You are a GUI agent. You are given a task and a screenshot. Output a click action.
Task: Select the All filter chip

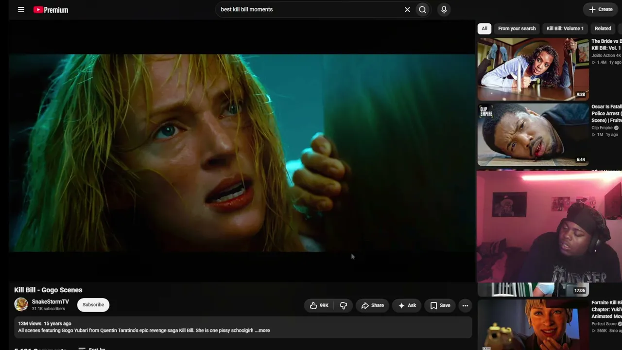click(484, 28)
